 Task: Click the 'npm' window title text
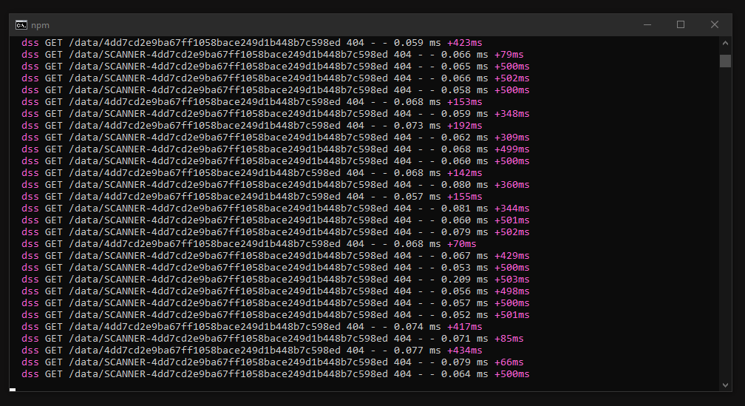[x=41, y=25]
